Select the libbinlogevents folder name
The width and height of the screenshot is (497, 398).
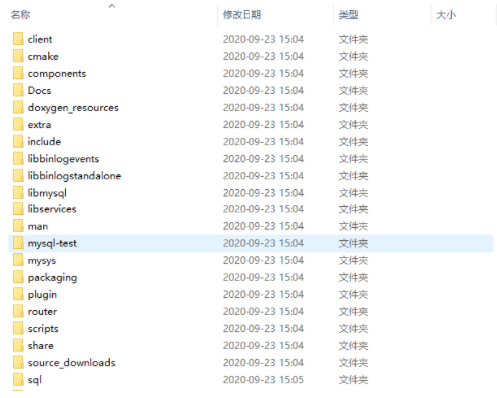63,159
